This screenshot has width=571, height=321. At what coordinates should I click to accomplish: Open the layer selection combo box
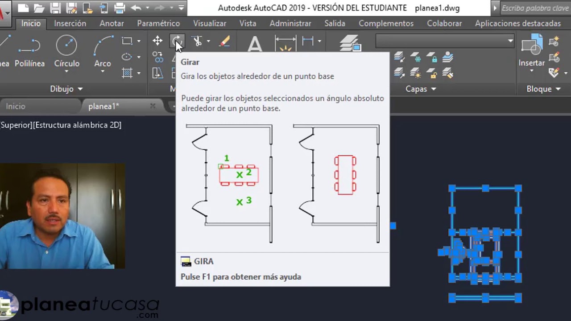[x=445, y=41]
